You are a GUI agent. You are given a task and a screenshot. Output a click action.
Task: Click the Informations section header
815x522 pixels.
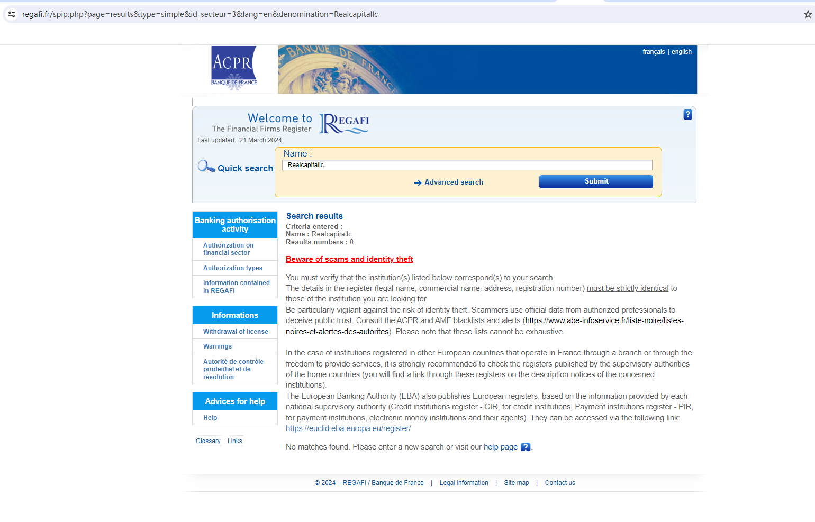[x=235, y=315]
